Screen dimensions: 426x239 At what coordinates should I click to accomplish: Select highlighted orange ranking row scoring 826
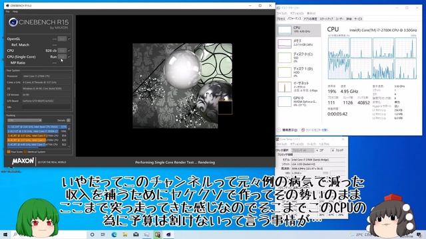[x=37, y=140]
